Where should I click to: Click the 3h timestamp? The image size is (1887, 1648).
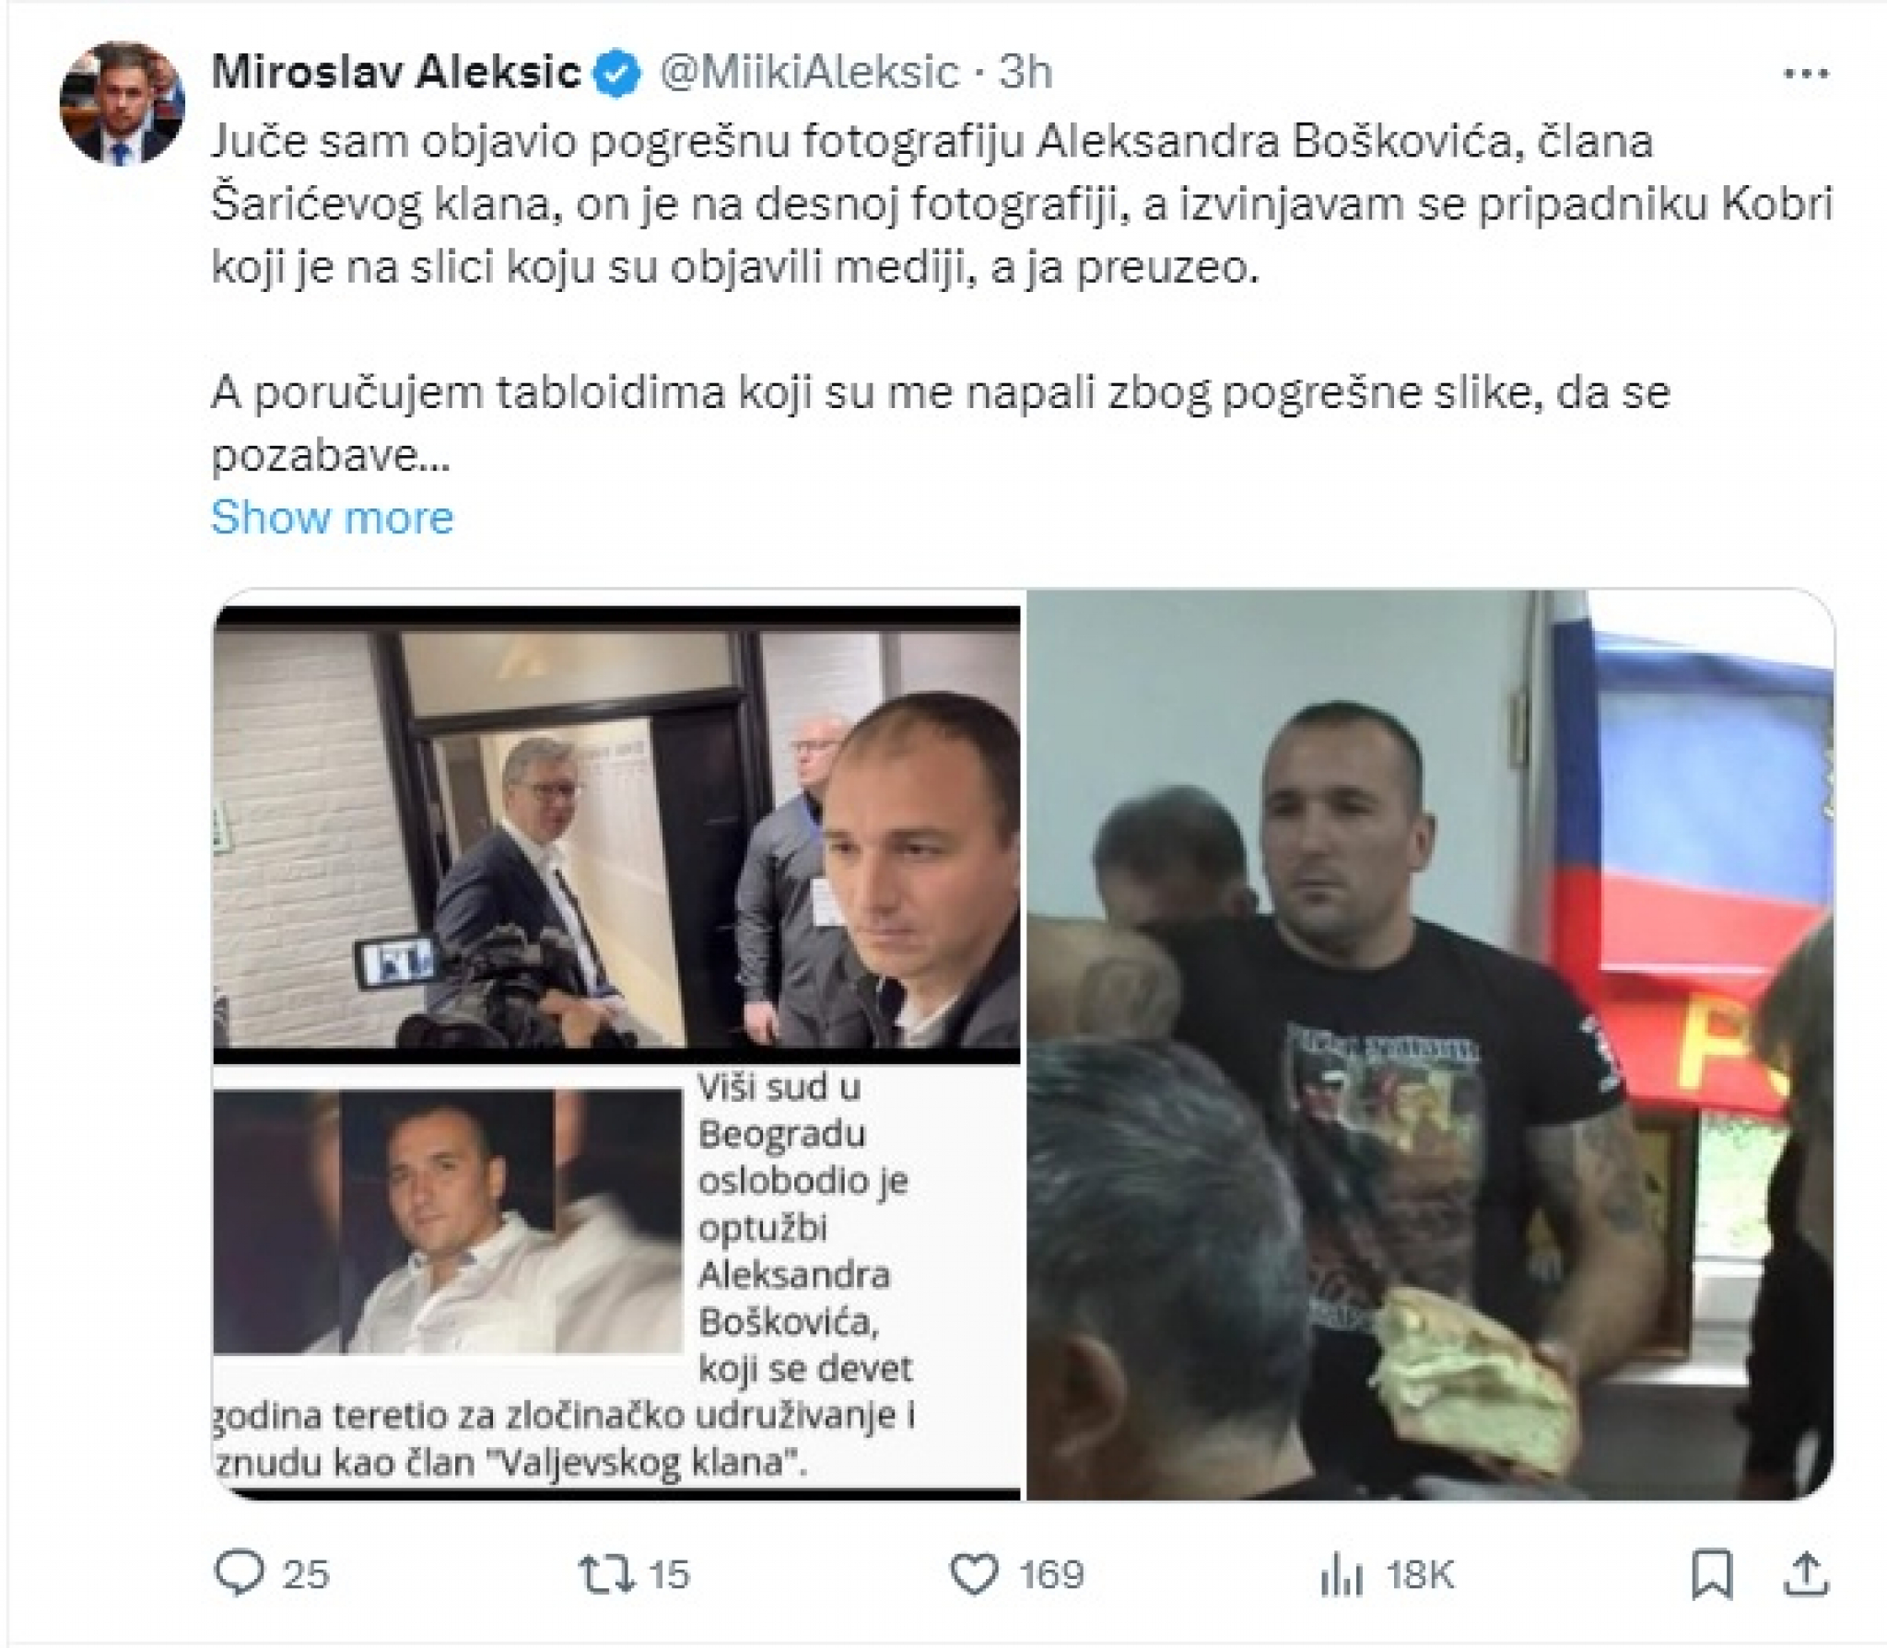tap(1026, 73)
